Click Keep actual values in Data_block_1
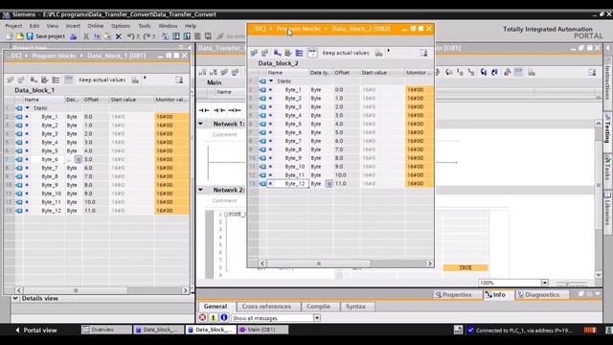613x345 pixels. pos(102,80)
